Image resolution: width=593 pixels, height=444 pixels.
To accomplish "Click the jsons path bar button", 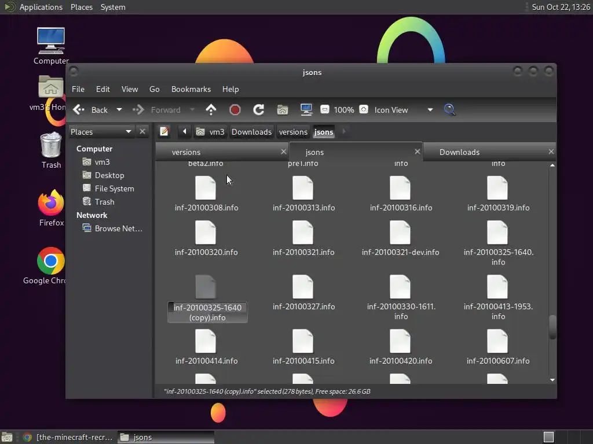I will click(324, 132).
